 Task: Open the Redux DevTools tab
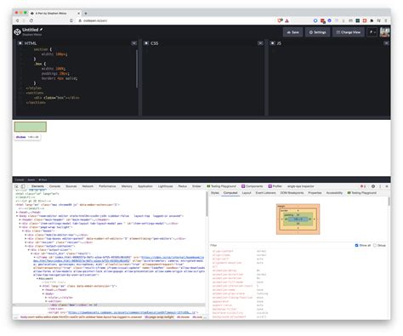point(183,186)
